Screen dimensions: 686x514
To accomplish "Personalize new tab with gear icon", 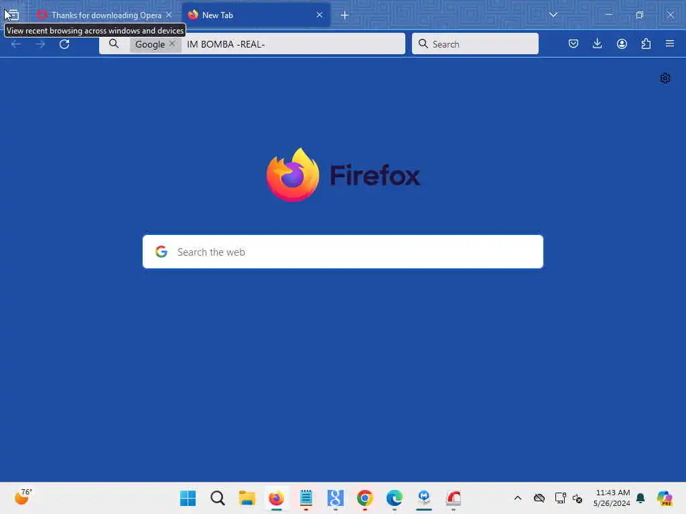I will click(x=665, y=78).
